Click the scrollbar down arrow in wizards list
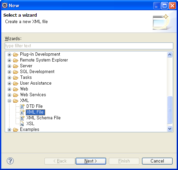Viewport: 178px width, 170px height. click(x=170, y=129)
